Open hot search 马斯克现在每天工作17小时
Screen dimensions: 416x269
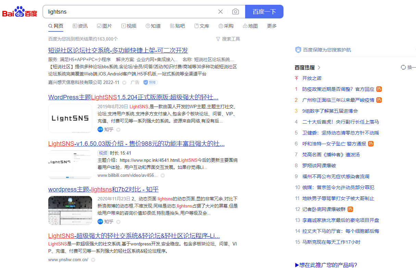click(331, 242)
